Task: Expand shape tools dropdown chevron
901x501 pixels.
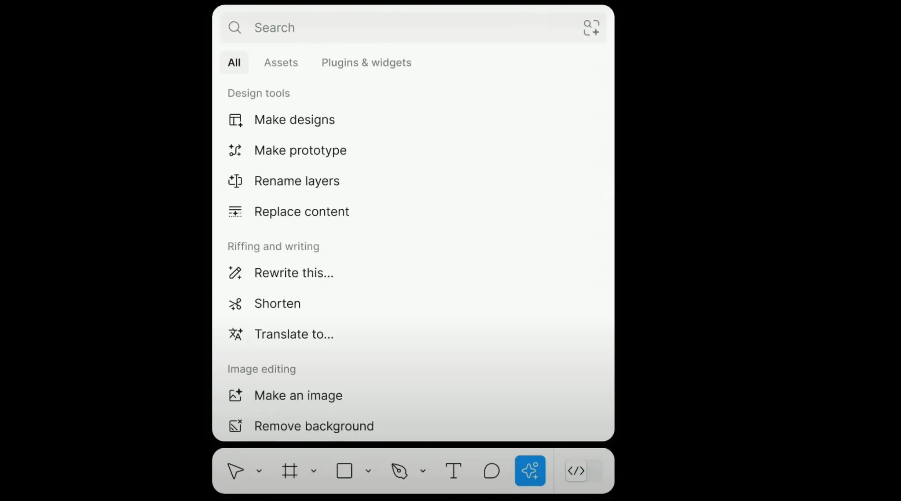Action: tap(368, 471)
